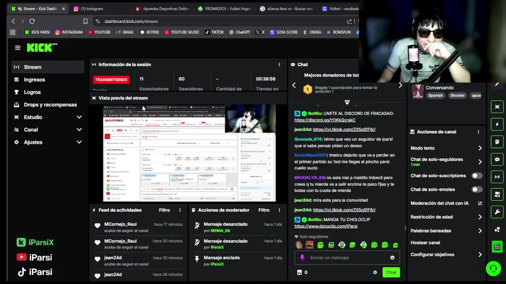Open Restricción de edad options
Screen dimensions: 506x284
(446, 217)
